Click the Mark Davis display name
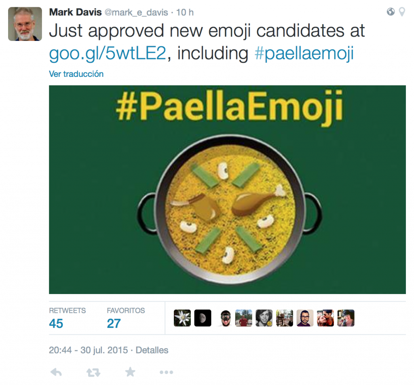This screenshot has height=385, width=414. [x=75, y=12]
